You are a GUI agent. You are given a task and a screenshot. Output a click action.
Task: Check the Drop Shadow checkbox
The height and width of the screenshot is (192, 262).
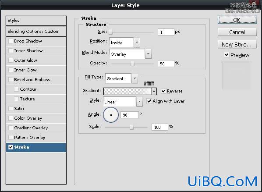[x=11, y=41]
